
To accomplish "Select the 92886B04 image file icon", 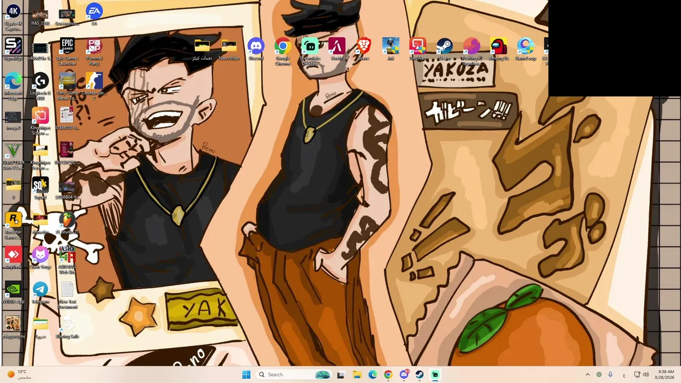I will [x=67, y=188].
